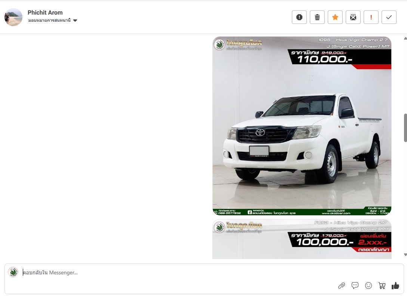Click the page avatar beside reply box
Screen dimensions: 407x296
coord(13,272)
